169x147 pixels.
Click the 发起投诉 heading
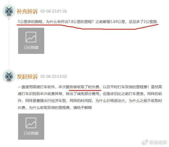point(27,77)
